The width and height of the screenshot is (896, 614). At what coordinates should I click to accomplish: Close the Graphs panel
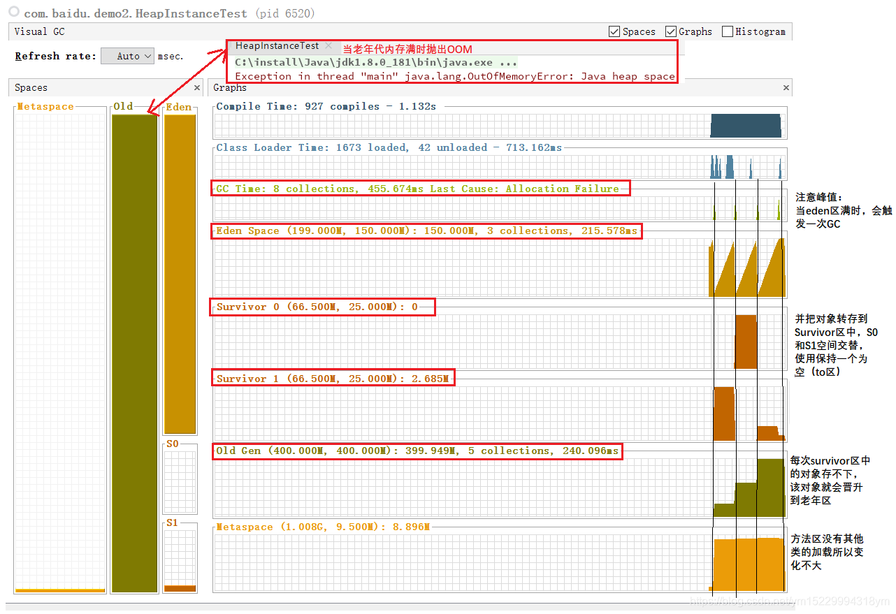(x=786, y=88)
